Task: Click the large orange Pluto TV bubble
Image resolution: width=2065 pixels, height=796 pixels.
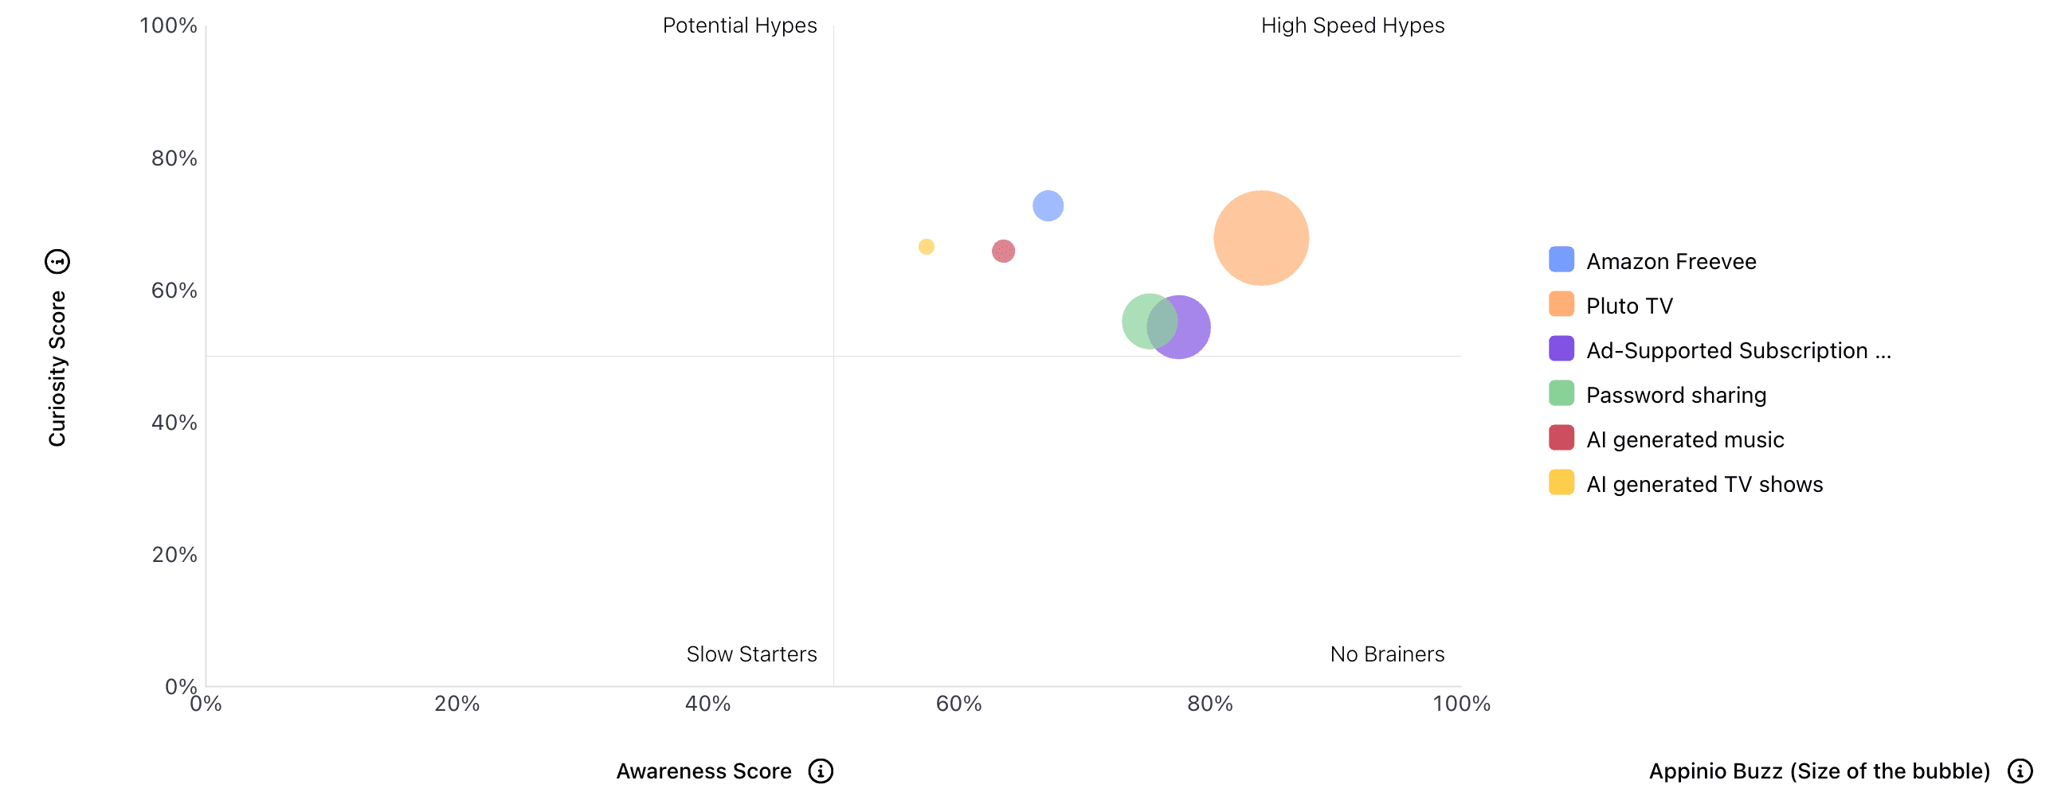Action: [1261, 238]
